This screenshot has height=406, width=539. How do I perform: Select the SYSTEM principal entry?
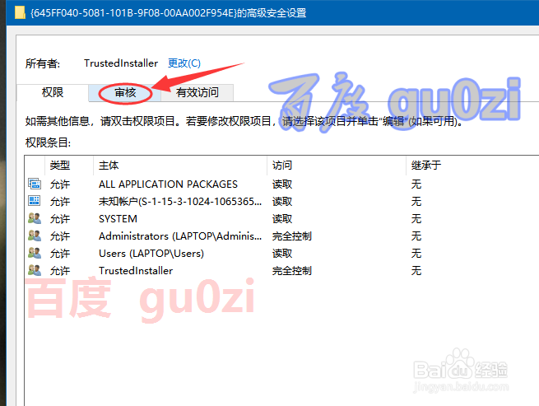[x=118, y=219]
